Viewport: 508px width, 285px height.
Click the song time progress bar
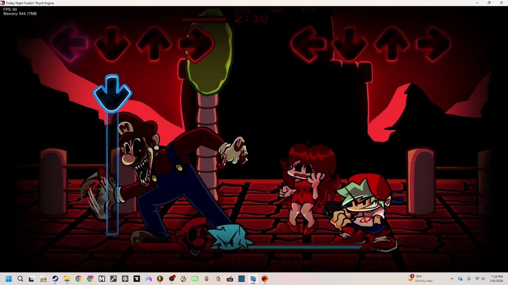(225, 18)
